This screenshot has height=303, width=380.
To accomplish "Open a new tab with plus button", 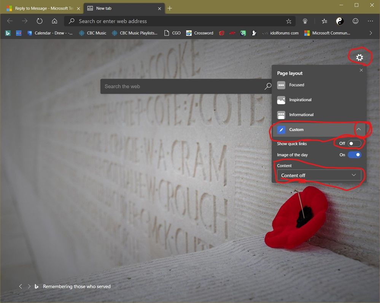I will coord(170,8).
